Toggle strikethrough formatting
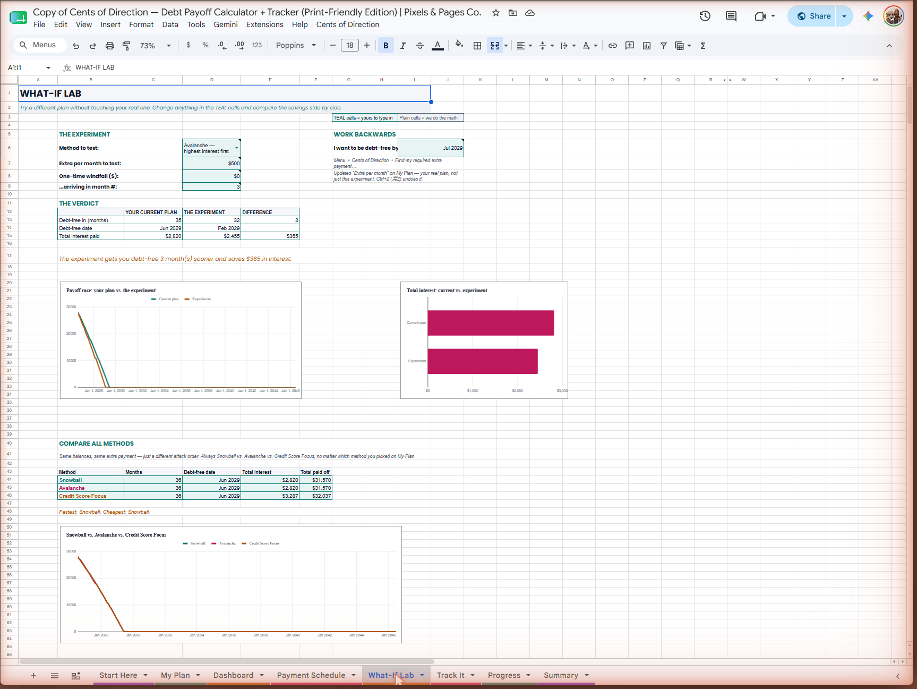The height and width of the screenshot is (689, 917). click(420, 46)
